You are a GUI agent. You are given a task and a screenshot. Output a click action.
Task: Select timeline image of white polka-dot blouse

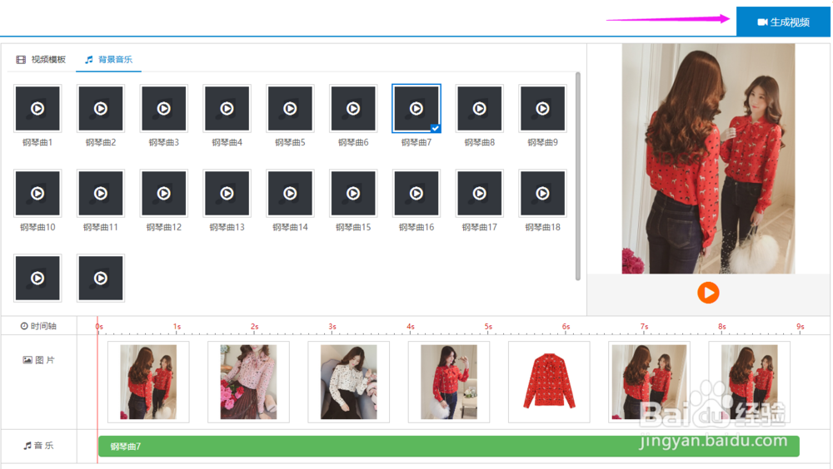click(x=348, y=382)
